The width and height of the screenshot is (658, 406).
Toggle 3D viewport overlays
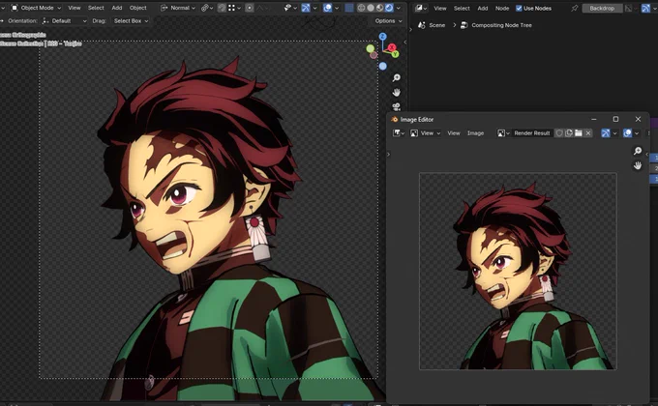pos(327,8)
